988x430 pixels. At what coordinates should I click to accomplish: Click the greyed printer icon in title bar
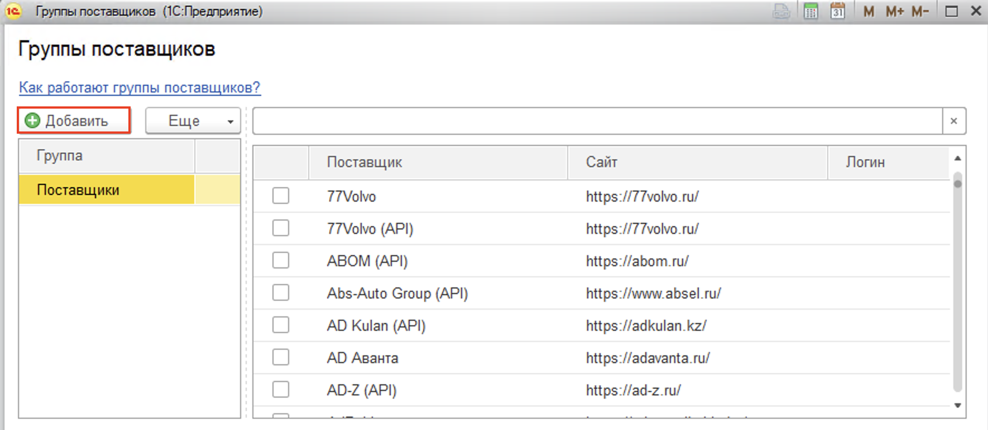781,11
